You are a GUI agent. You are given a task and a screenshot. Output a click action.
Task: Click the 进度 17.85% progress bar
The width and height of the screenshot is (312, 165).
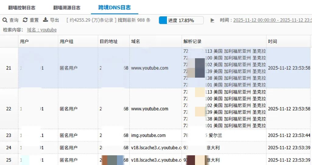pos(181,20)
